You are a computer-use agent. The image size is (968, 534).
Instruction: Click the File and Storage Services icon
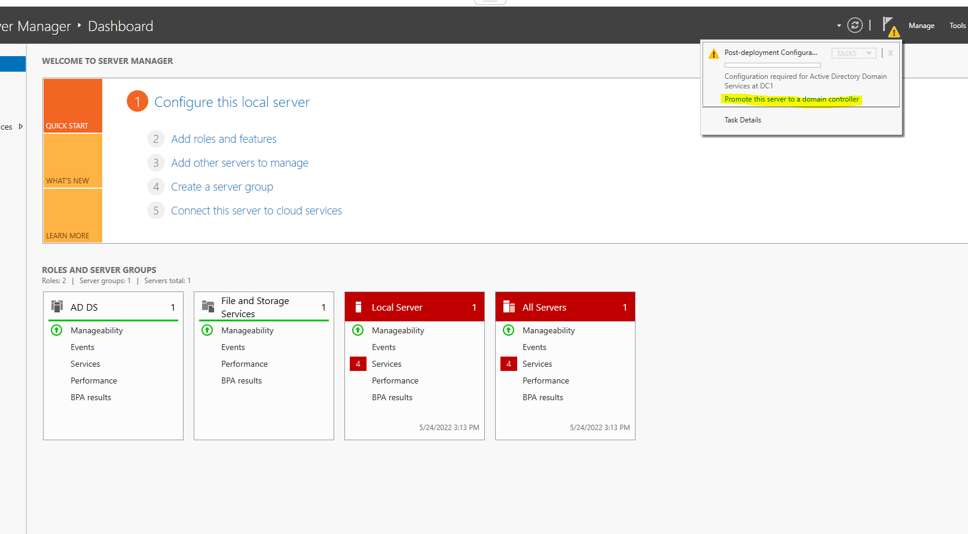tap(207, 307)
